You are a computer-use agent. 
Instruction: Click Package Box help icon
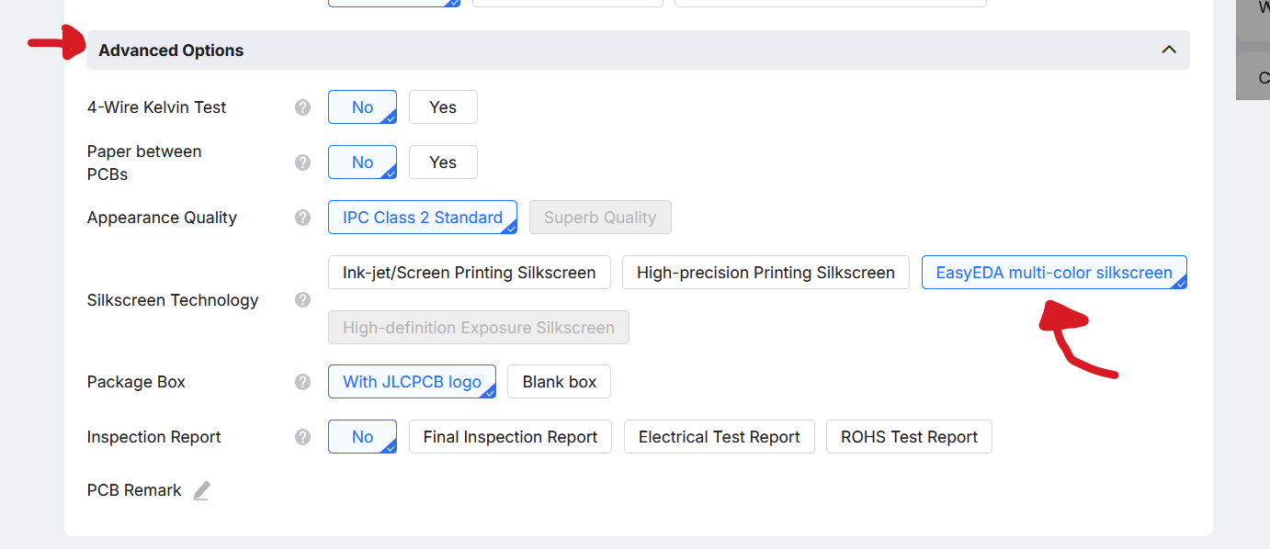click(302, 382)
